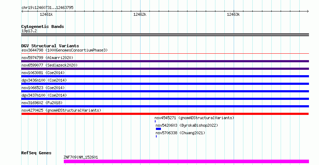Select the nsv1063081 Coe2014 blue bar
319x165 pixels.
point(165,76)
